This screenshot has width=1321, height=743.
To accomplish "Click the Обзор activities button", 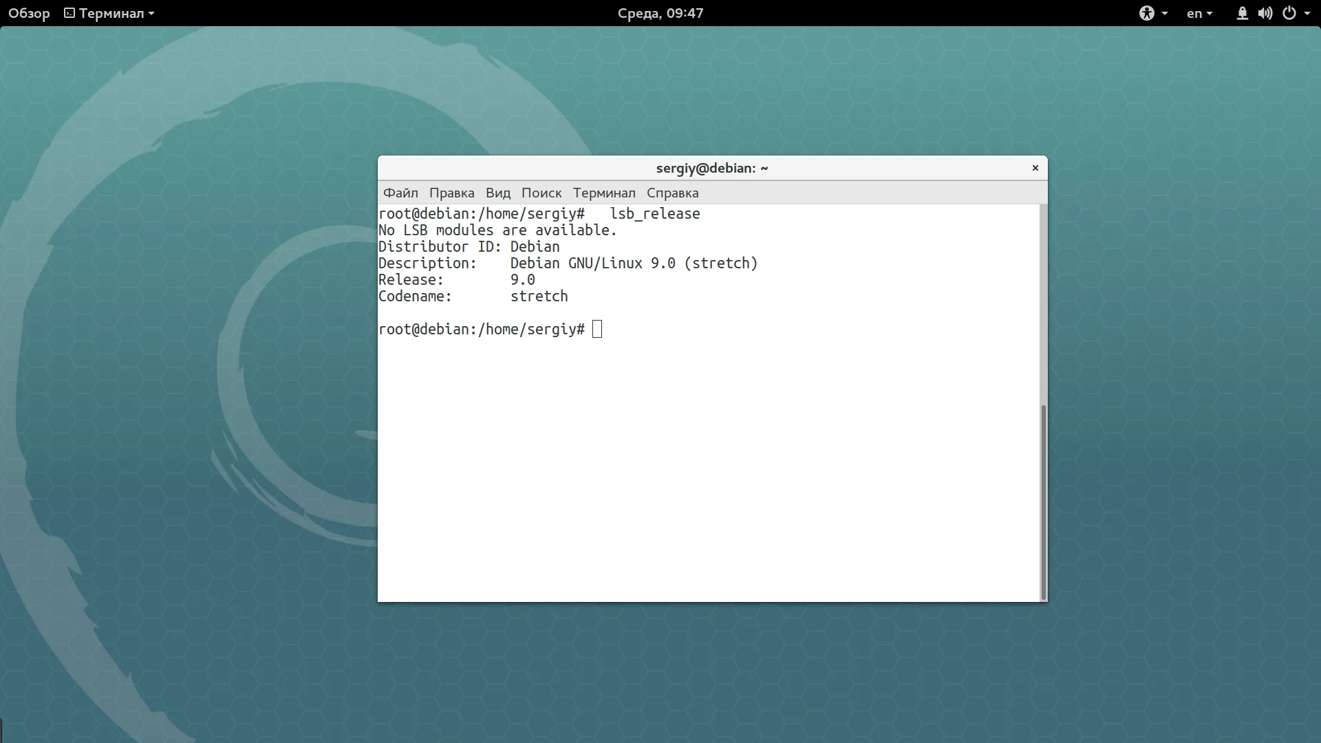I will 29,13.
